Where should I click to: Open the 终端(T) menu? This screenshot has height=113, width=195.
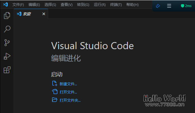tap(116, 5)
